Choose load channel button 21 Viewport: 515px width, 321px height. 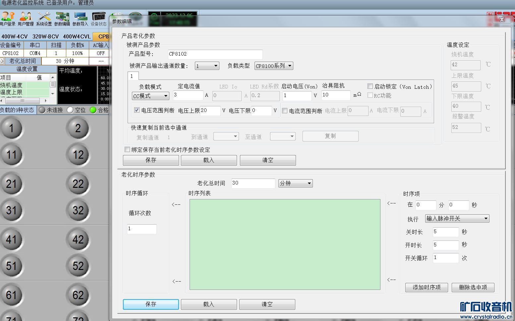tap(12, 184)
